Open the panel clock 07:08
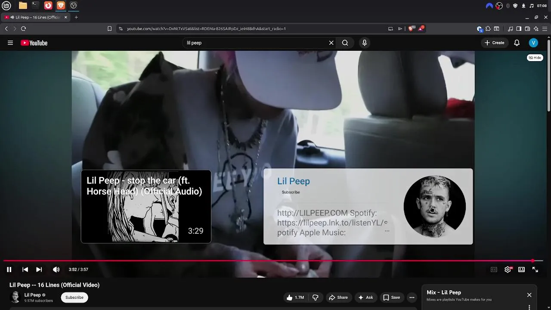 click(x=542, y=6)
